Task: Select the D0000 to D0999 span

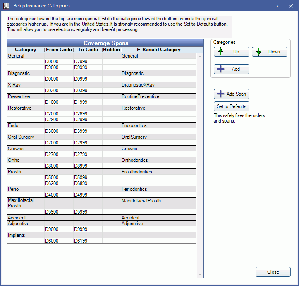Action: (x=102, y=79)
